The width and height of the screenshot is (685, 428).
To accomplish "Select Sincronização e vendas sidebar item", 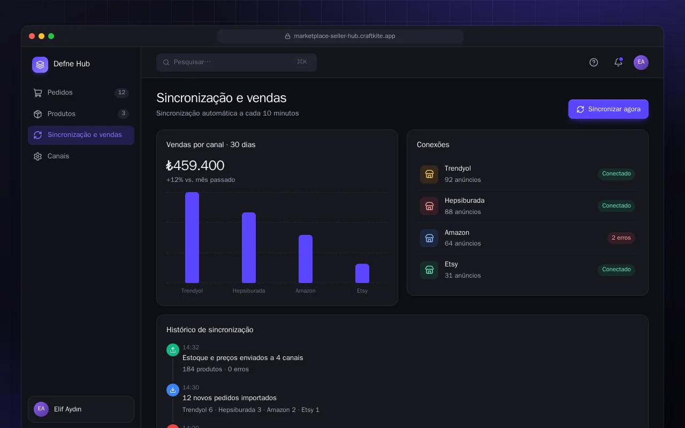I will pyautogui.click(x=81, y=135).
